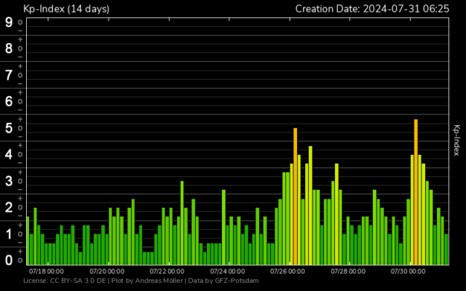
Task: Click the orange Kp 5 bar at 07/26
Action: (295, 195)
